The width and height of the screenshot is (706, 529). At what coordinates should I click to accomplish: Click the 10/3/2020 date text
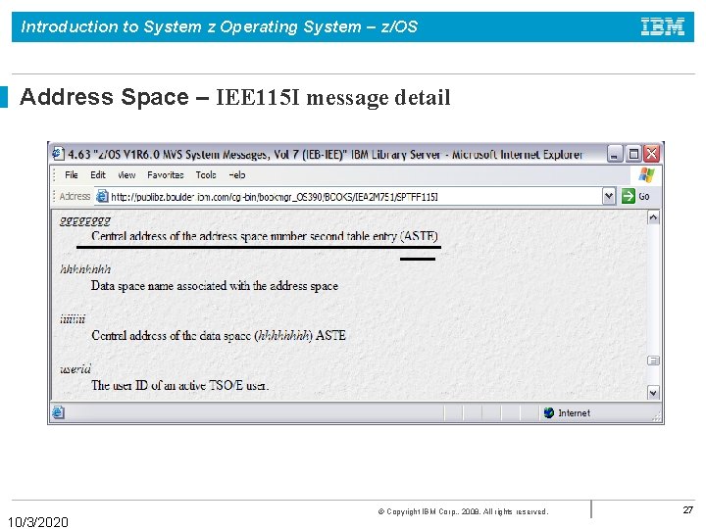tap(38, 522)
